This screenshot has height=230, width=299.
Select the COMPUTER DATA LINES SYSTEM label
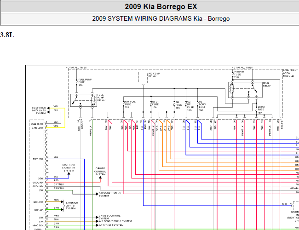[39, 110]
